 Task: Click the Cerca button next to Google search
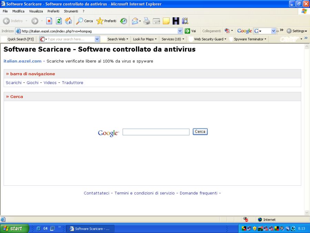click(x=200, y=132)
